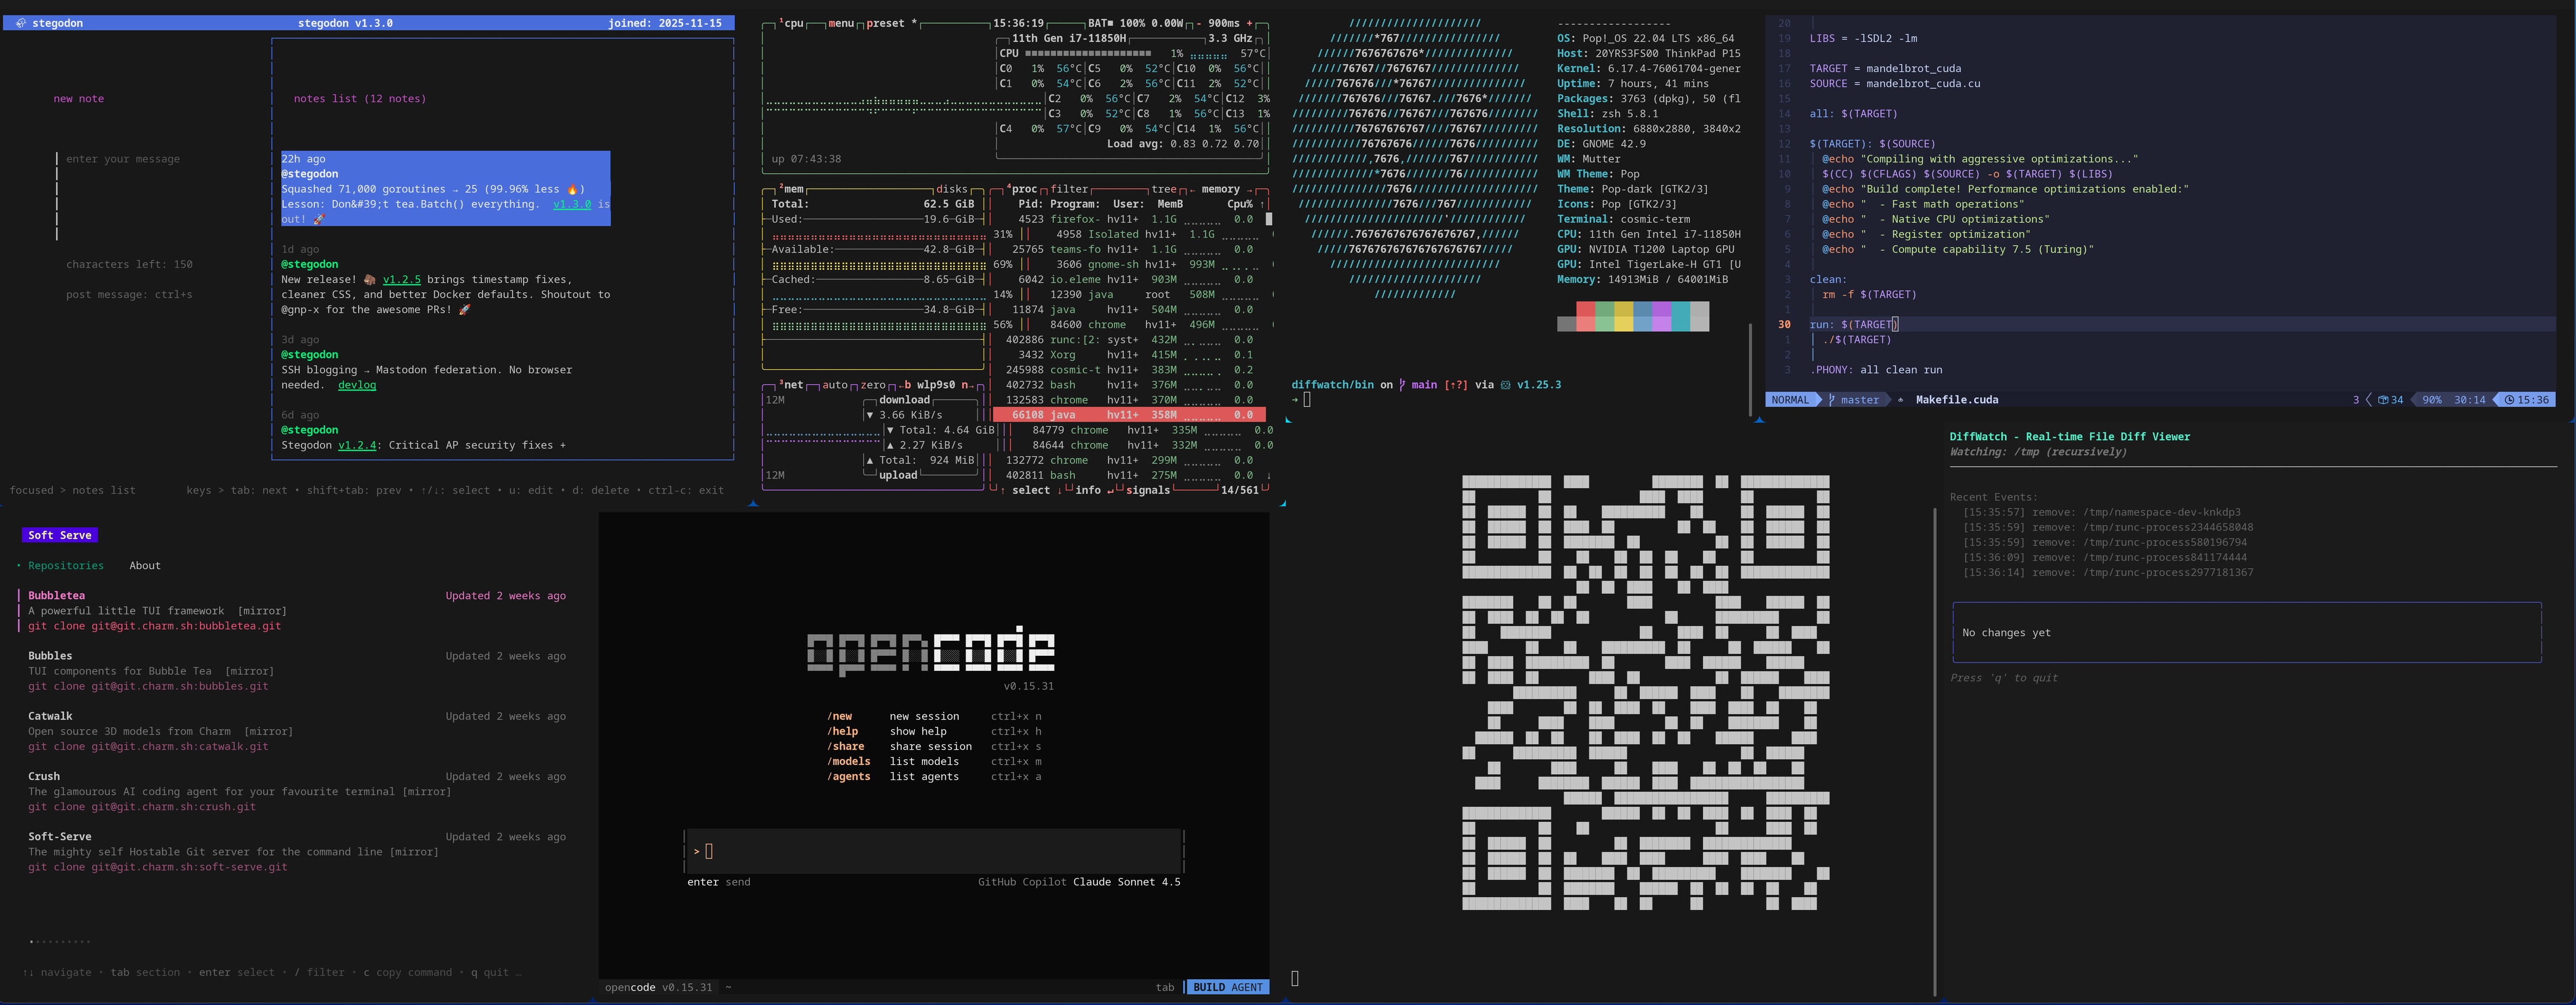Image resolution: width=2576 pixels, height=1005 pixels.
Task: Toggle the tree view in btop proc box
Action: (x=1163, y=189)
